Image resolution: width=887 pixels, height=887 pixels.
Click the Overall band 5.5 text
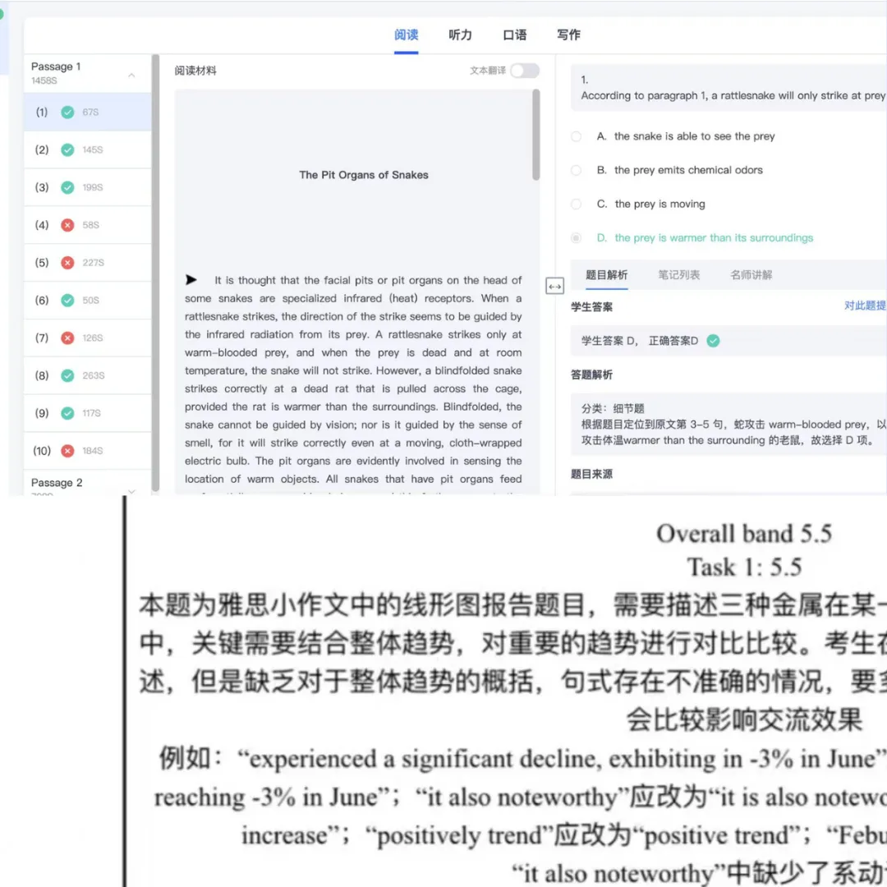pyautogui.click(x=743, y=534)
